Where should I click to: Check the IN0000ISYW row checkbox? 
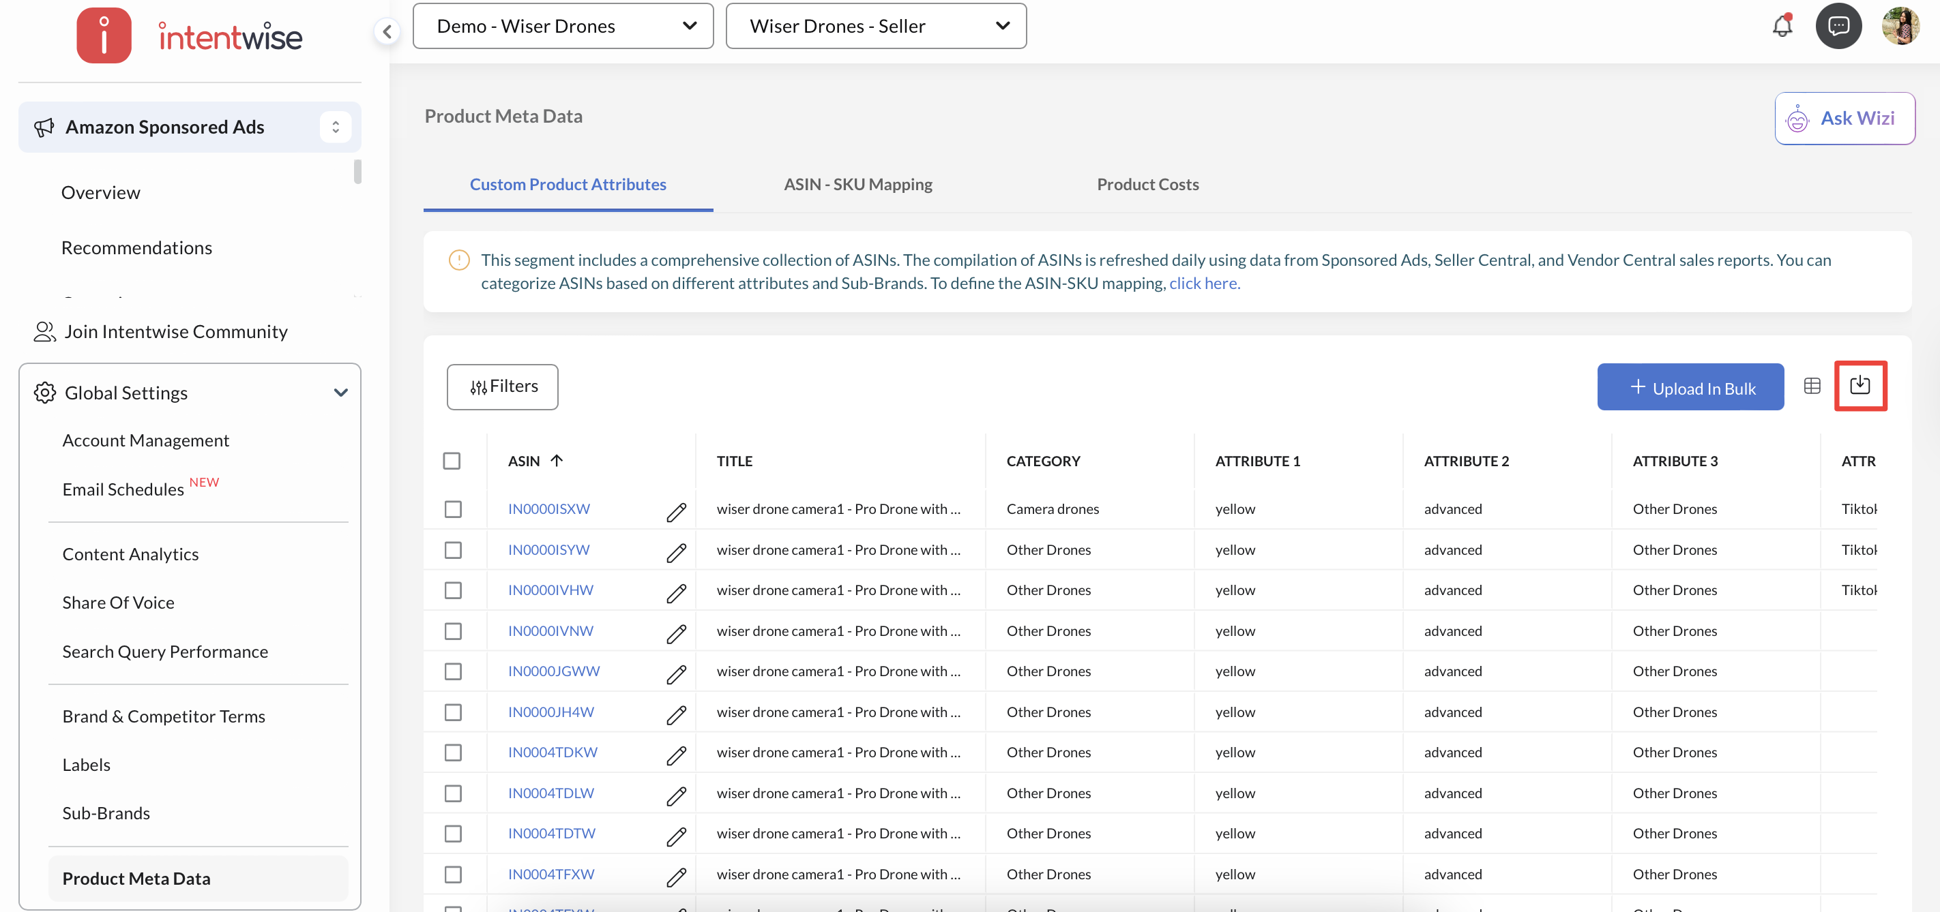[x=453, y=550]
